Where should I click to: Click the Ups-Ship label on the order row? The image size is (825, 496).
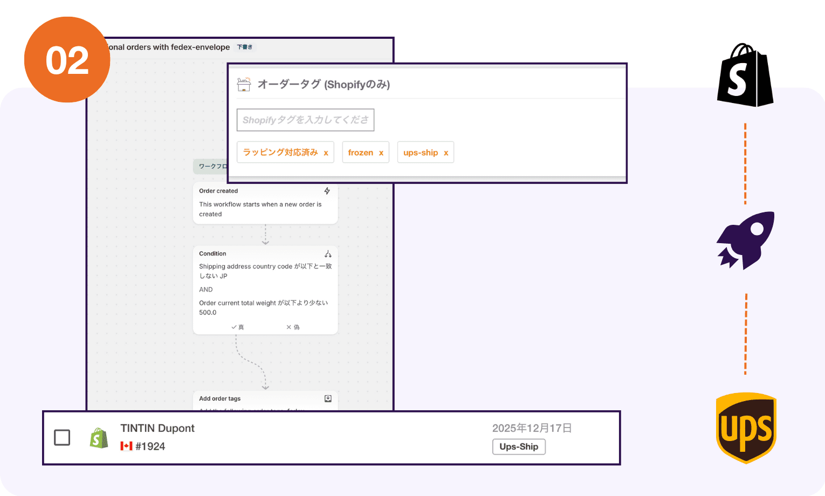519,446
